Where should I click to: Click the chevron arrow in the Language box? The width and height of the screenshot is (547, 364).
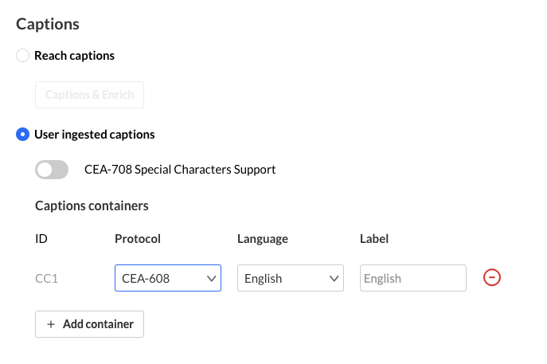[334, 279]
